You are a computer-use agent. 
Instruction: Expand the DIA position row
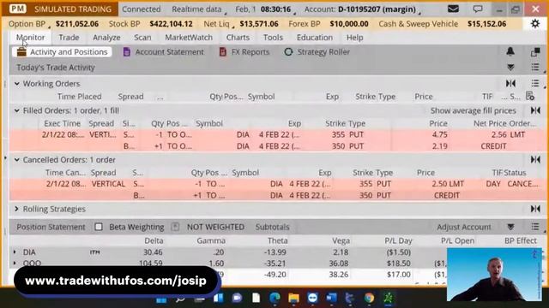[x=15, y=252]
